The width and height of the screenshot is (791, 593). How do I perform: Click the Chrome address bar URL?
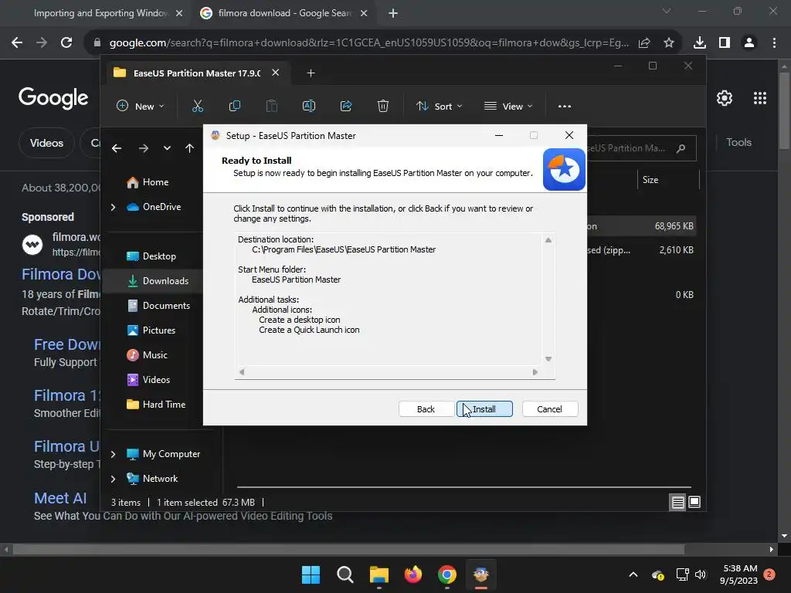[x=368, y=43]
